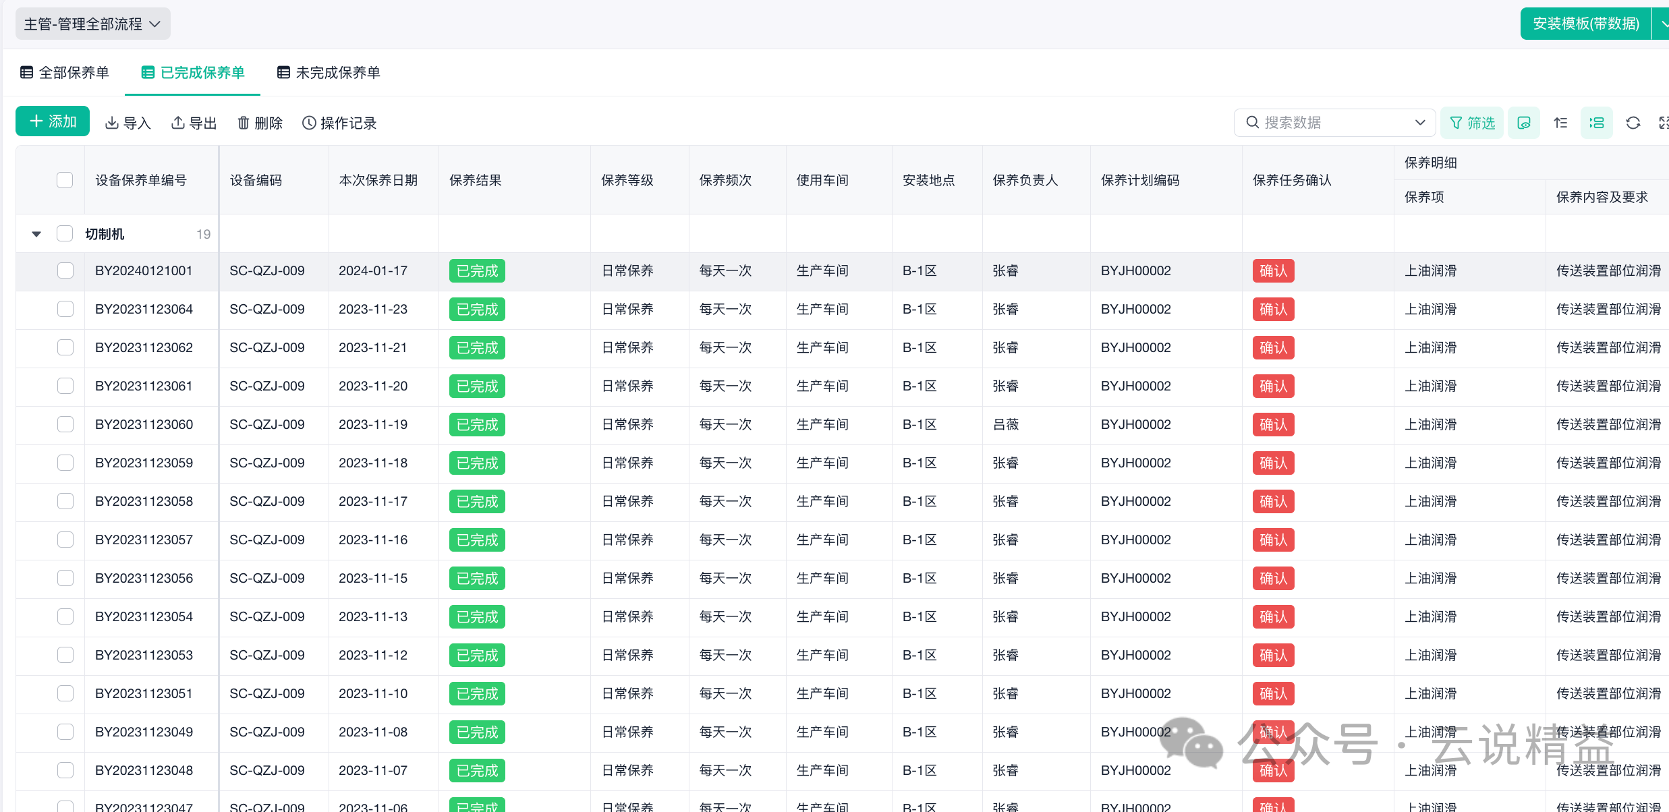Switch to 全部保养单 tab

point(65,72)
